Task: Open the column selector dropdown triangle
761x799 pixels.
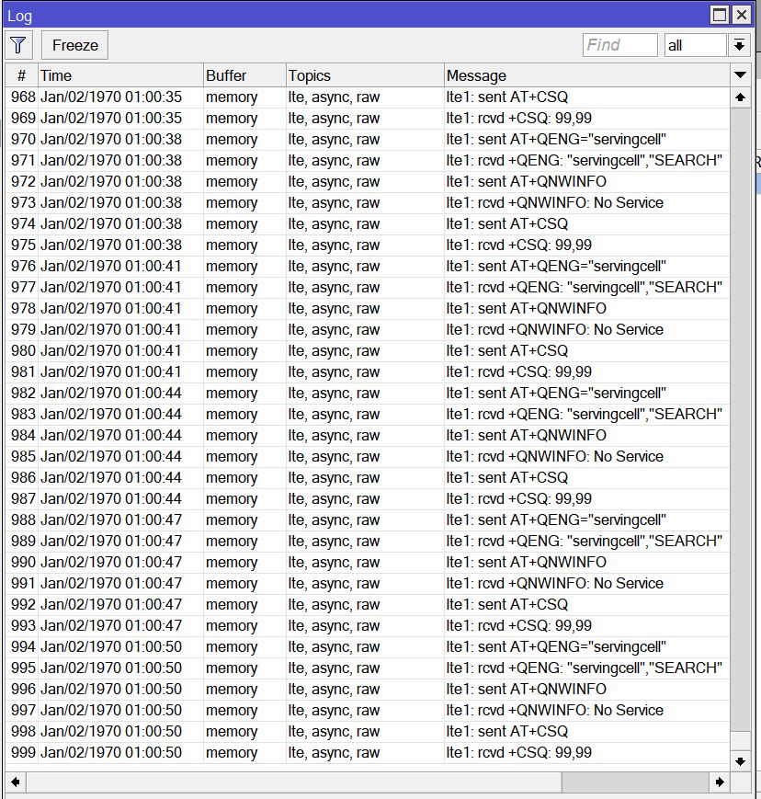Action: (x=740, y=75)
